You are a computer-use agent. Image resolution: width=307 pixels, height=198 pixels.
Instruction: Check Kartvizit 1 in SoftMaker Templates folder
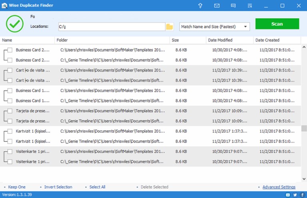tap(10, 131)
